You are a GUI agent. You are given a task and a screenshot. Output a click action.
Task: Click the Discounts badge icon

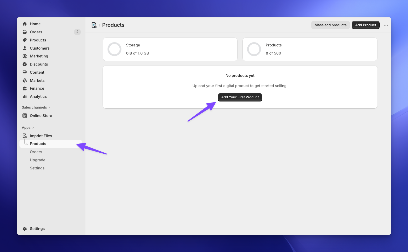24,64
